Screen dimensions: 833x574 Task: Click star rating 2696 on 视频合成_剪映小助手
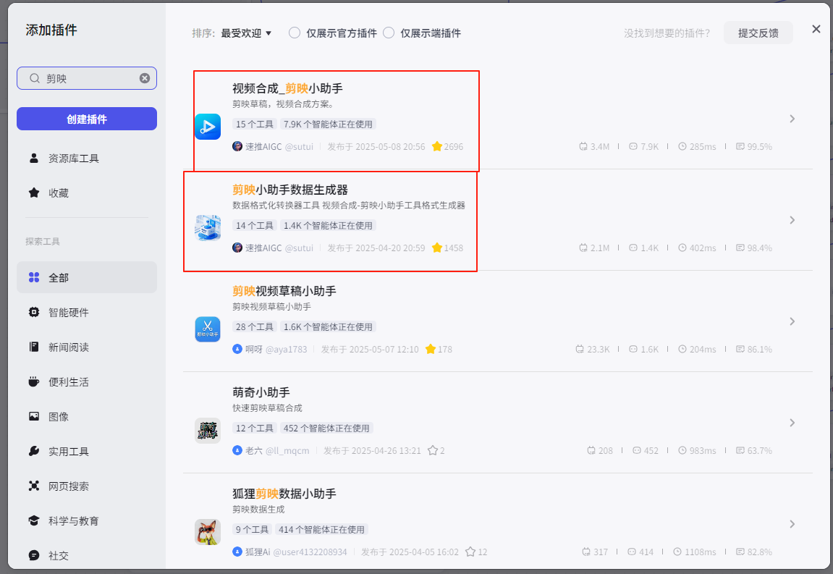pos(447,146)
